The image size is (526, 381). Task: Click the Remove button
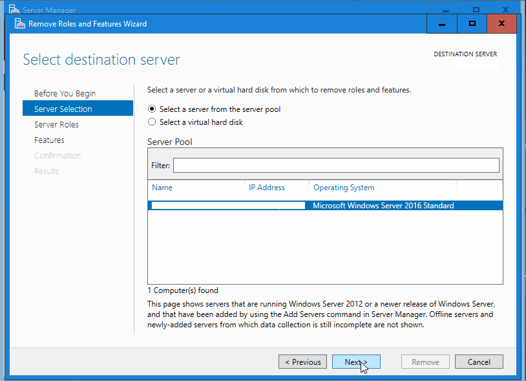[x=425, y=362]
